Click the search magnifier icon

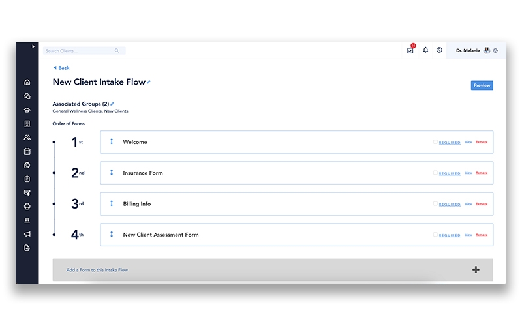click(x=117, y=51)
